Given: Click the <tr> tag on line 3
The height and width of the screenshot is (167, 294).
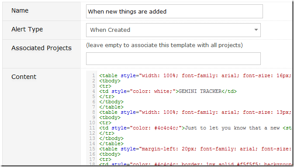Looking at the screenshot, I should tap(105, 86).
